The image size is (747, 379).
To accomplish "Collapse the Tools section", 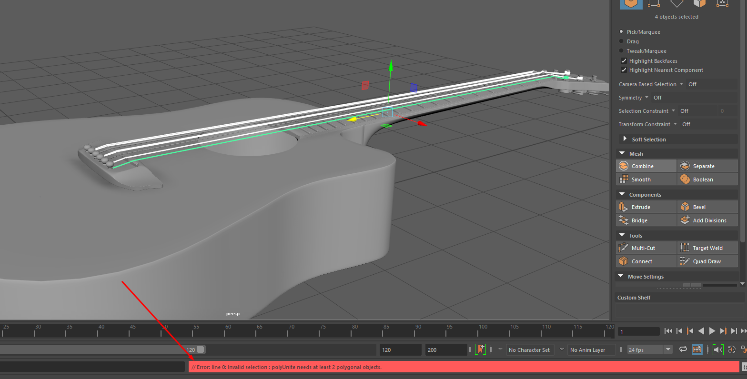I will pos(622,235).
